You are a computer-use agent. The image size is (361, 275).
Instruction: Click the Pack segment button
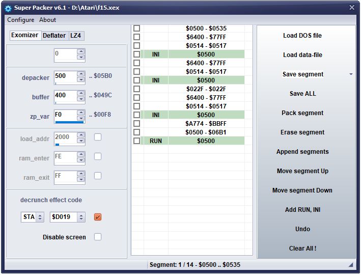tap(302, 113)
